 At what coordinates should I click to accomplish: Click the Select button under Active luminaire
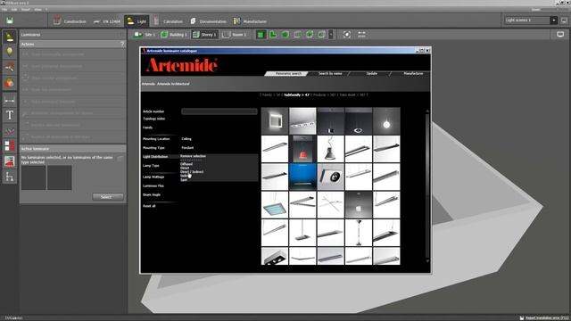(x=107, y=196)
